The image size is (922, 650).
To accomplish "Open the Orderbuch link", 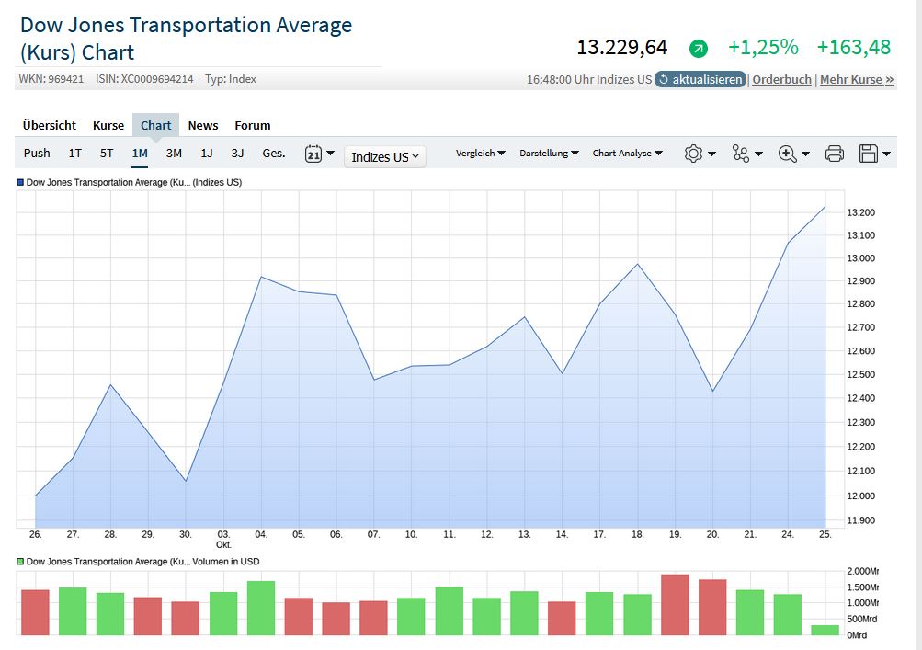I will [x=781, y=79].
